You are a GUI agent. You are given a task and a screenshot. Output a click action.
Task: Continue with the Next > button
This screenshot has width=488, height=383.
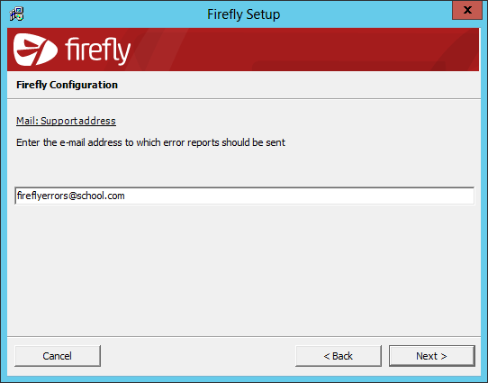(432, 356)
